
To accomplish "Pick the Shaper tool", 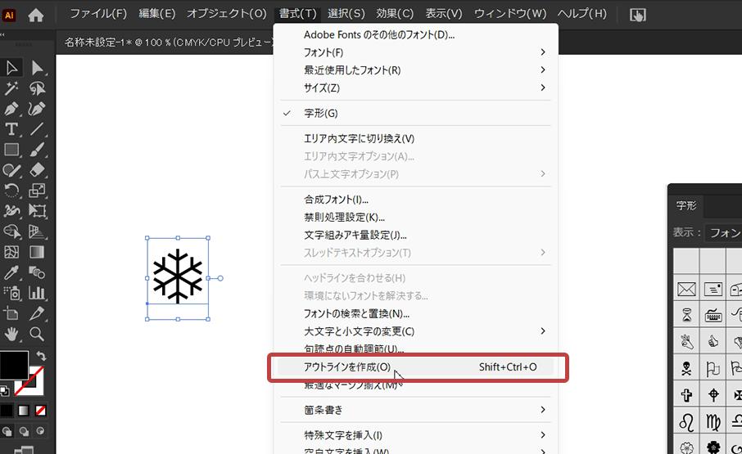I will coord(11,170).
